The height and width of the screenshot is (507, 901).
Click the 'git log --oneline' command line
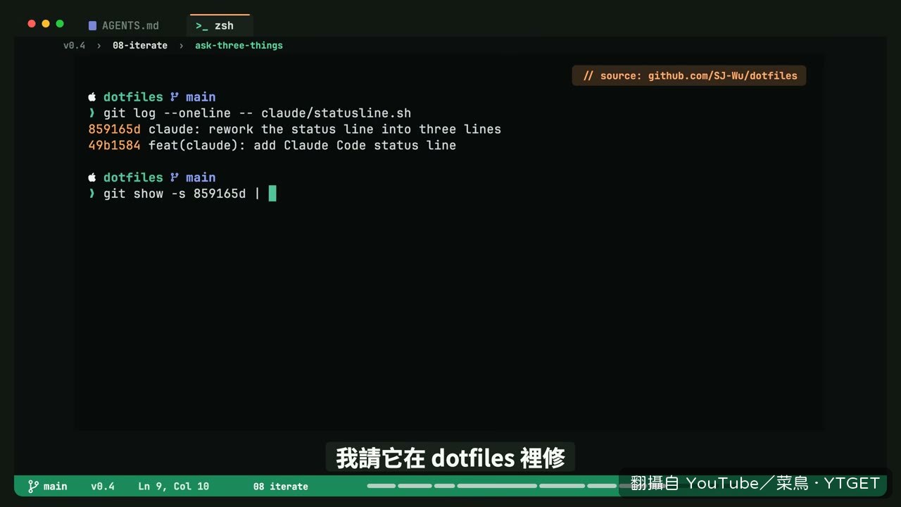257,113
